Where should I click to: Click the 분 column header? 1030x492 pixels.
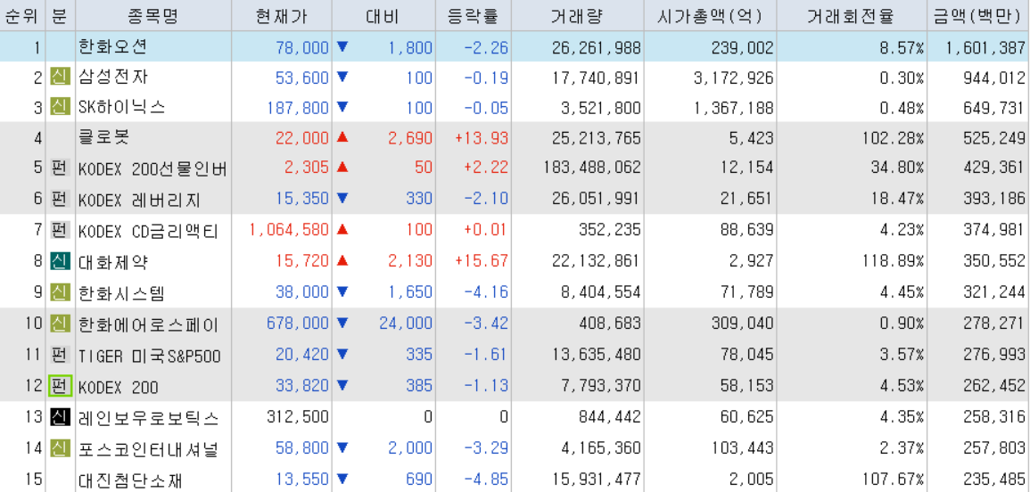click(x=60, y=16)
